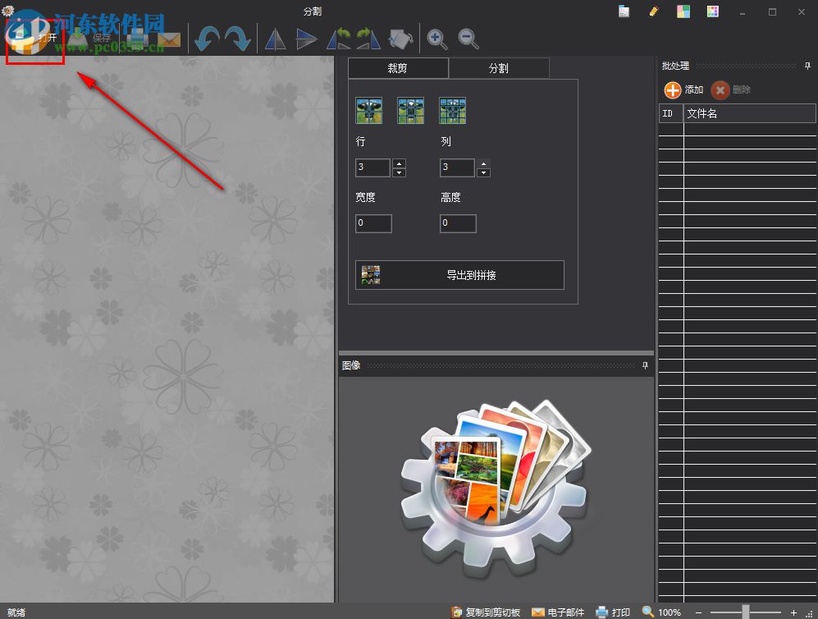Click 复制到剪切板 in the status bar
818x619 pixels.
click(x=486, y=612)
